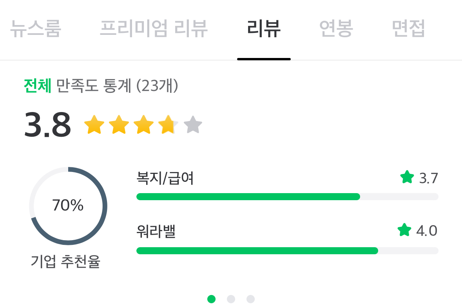Click the first yellow rating star
The image size is (462, 304).
[x=94, y=125]
